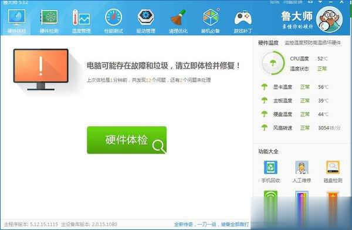This screenshot has width=352, height=230.
Task: Click the 硬盘温度 44℃ value
Action: coord(323,114)
